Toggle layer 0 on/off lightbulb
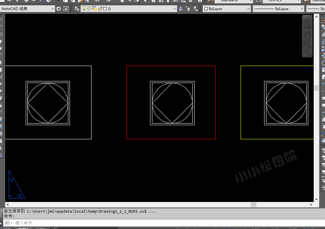Image resolution: width=325 pixels, height=229 pixels. tap(84, 9)
